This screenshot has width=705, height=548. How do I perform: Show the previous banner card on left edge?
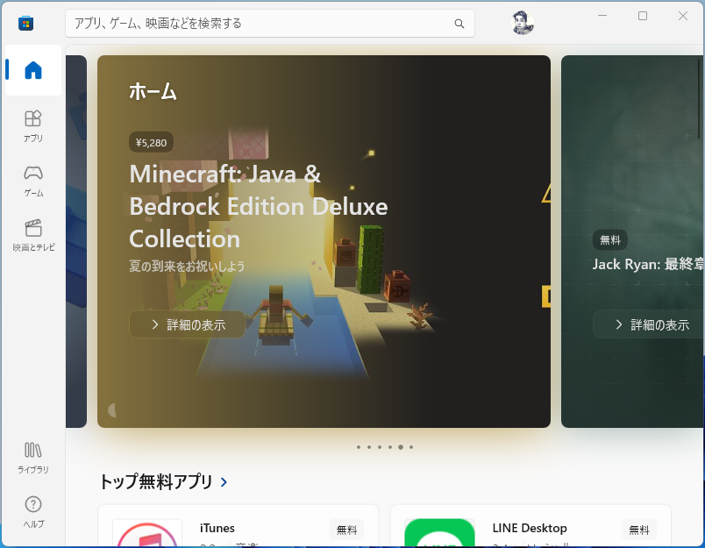(x=76, y=241)
